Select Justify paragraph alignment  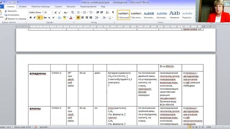(x=91, y=18)
